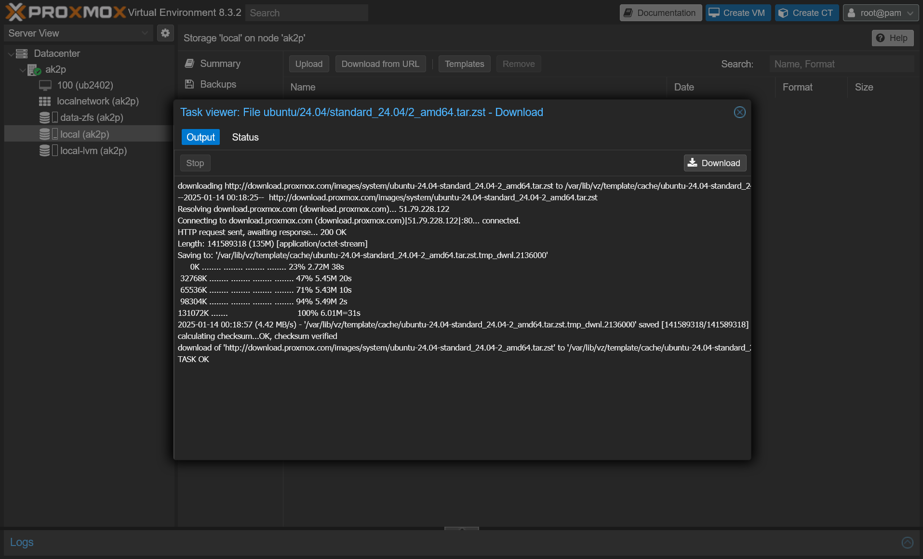The height and width of the screenshot is (559, 923).
Task: Click the 'Length: 141589318 (135M)' output line
Action: pos(272,244)
